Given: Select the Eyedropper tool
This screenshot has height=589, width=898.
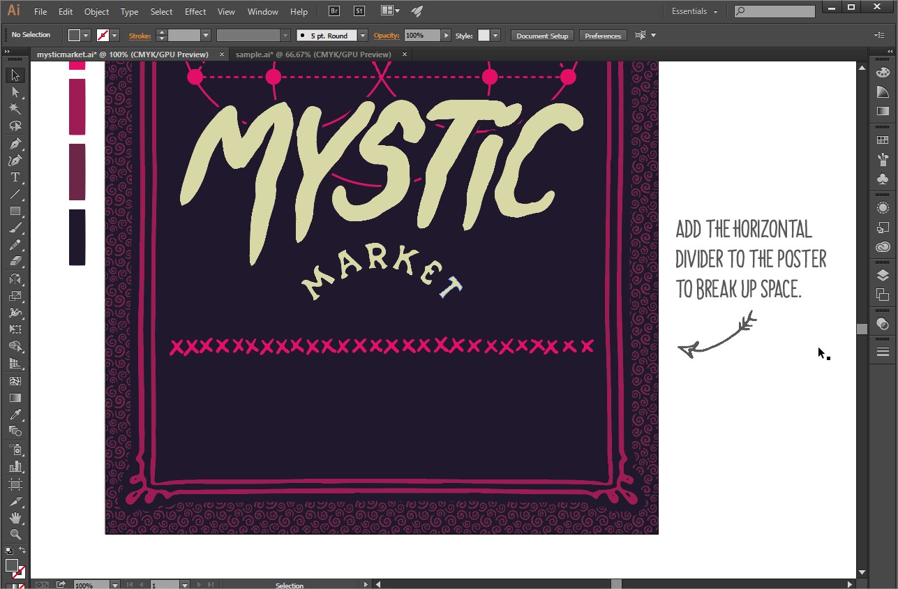Looking at the screenshot, I should tap(15, 415).
